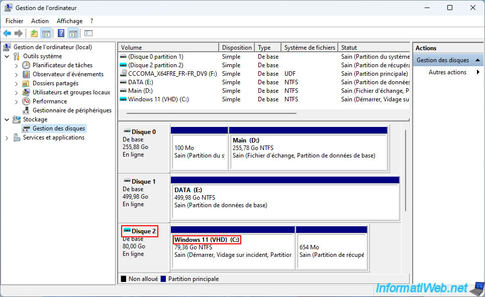
Task: Collapse the Outils système tree node
Action: tap(7, 56)
